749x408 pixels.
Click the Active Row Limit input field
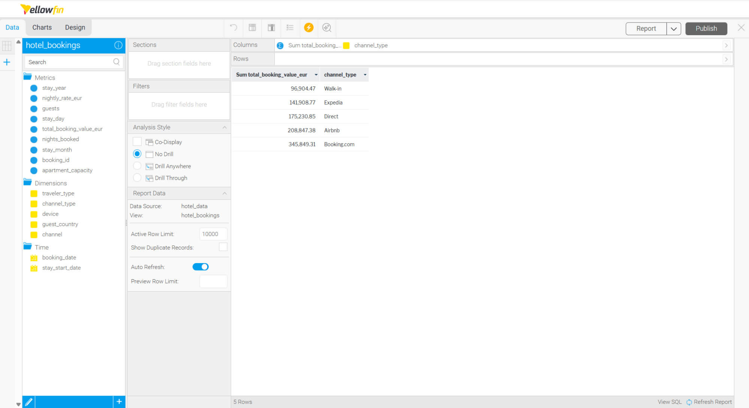[213, 234]
